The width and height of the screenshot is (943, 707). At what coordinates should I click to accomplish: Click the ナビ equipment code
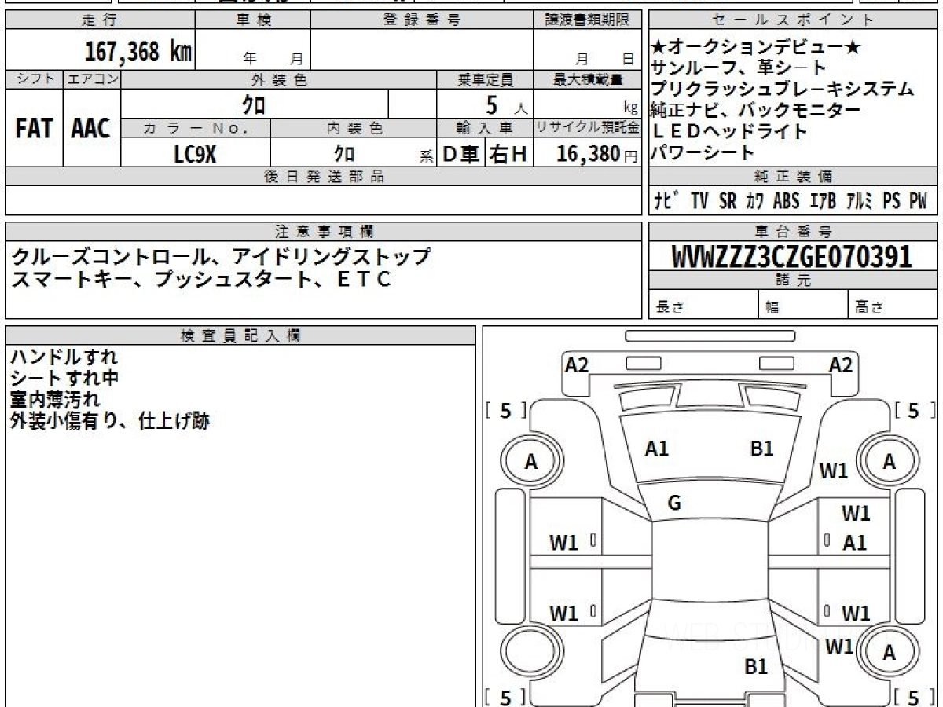[668, 201]
